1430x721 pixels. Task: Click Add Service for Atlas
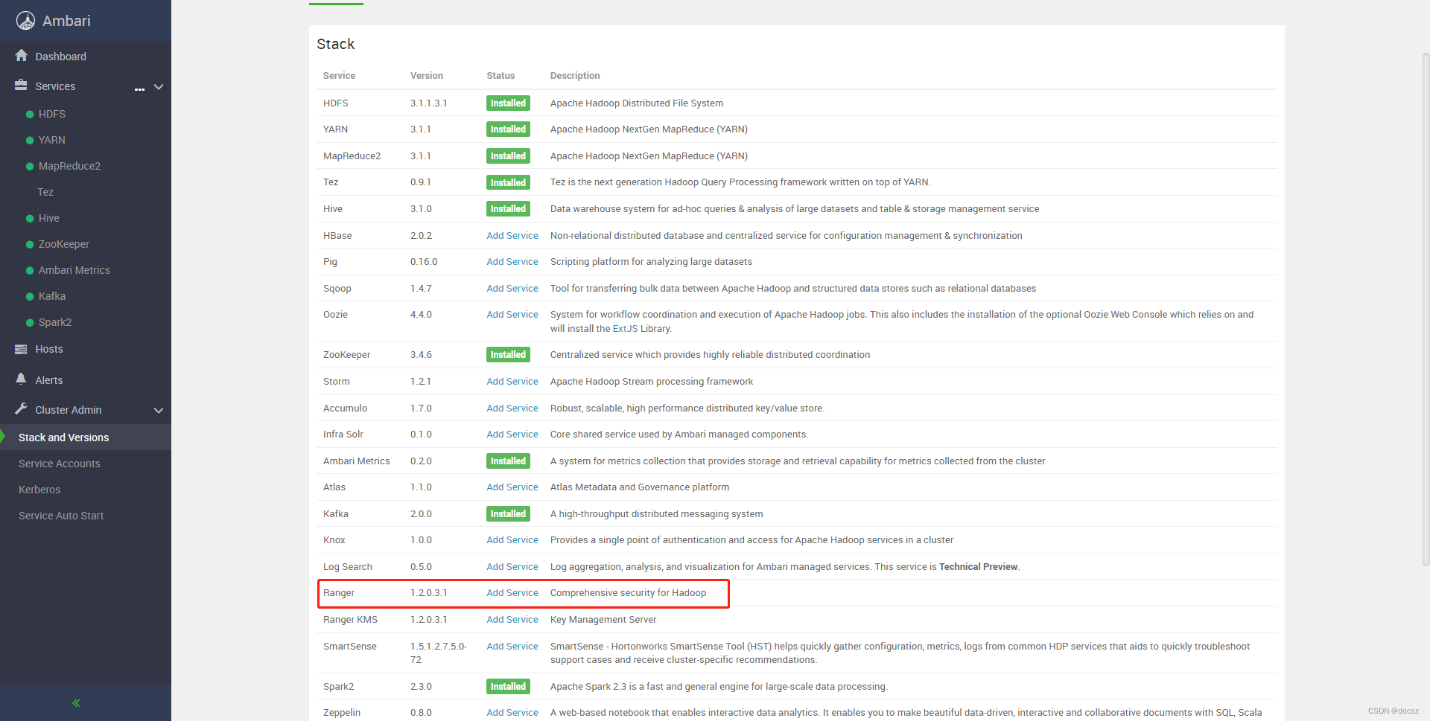pos(512,487)
